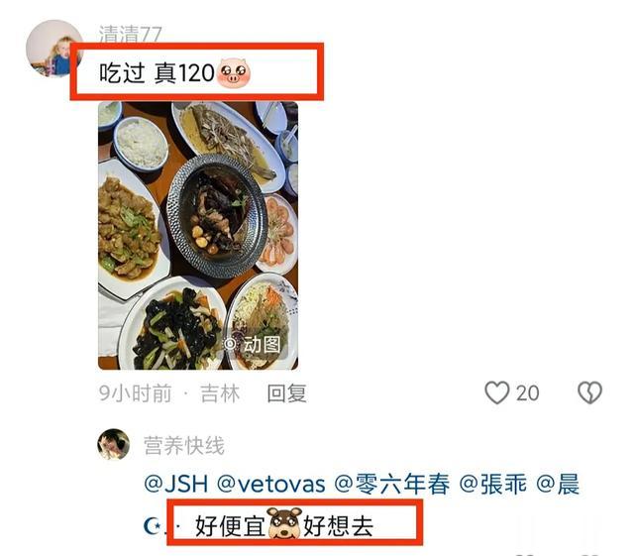Open the username 清清77 profile
This screenshot has width=634, height=556.
click(131, 34)
